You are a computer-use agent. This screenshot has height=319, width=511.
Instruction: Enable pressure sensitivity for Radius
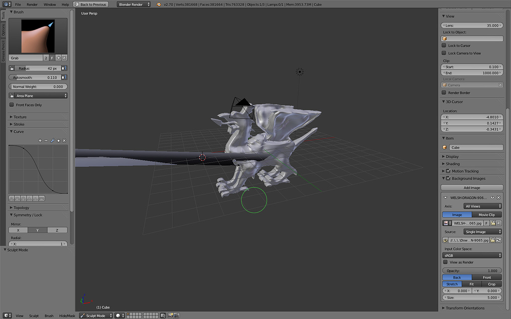coord(64,68)
